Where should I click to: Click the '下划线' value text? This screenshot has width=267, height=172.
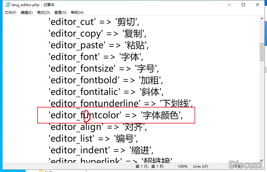(175, 104)
